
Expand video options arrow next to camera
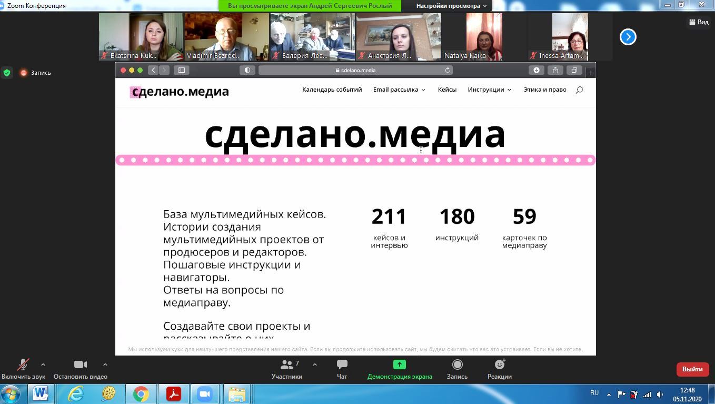click(105, 364)
